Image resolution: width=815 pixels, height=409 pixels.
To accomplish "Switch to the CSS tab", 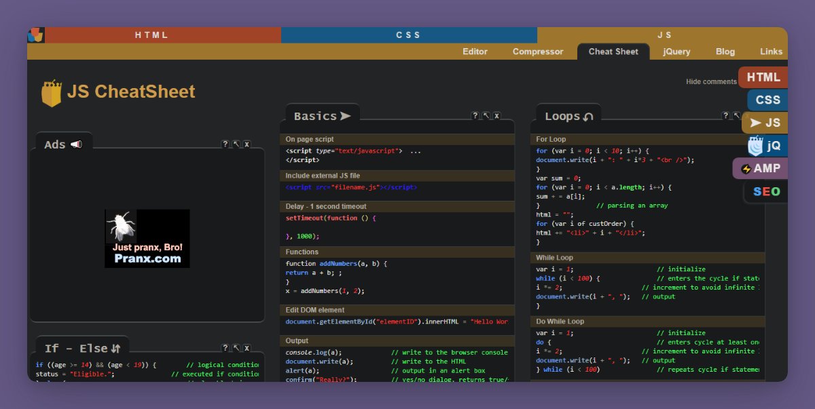I will click(x=409, y=35).
